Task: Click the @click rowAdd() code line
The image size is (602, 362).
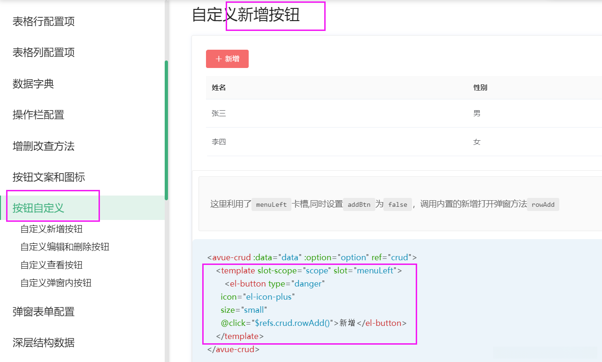Action: coord(313,323)
